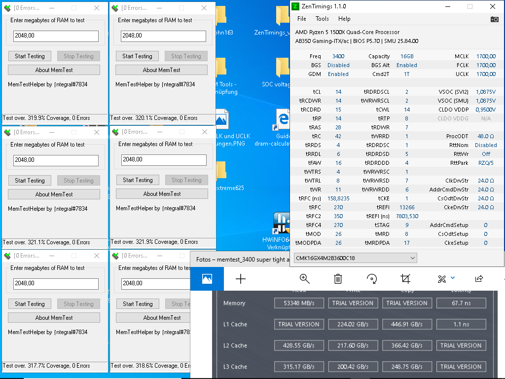Click the tRFC (ns) value 158,8235
The image size is (505, 379).
click(338, 198)
